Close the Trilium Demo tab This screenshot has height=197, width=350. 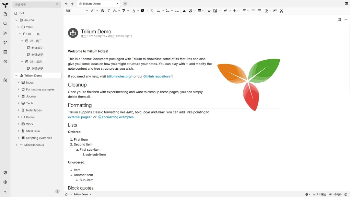coord(118,4)
